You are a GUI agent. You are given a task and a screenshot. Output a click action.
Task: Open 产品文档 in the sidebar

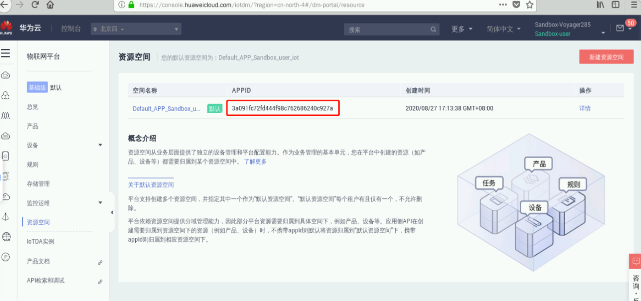click(x=38, y=261)
